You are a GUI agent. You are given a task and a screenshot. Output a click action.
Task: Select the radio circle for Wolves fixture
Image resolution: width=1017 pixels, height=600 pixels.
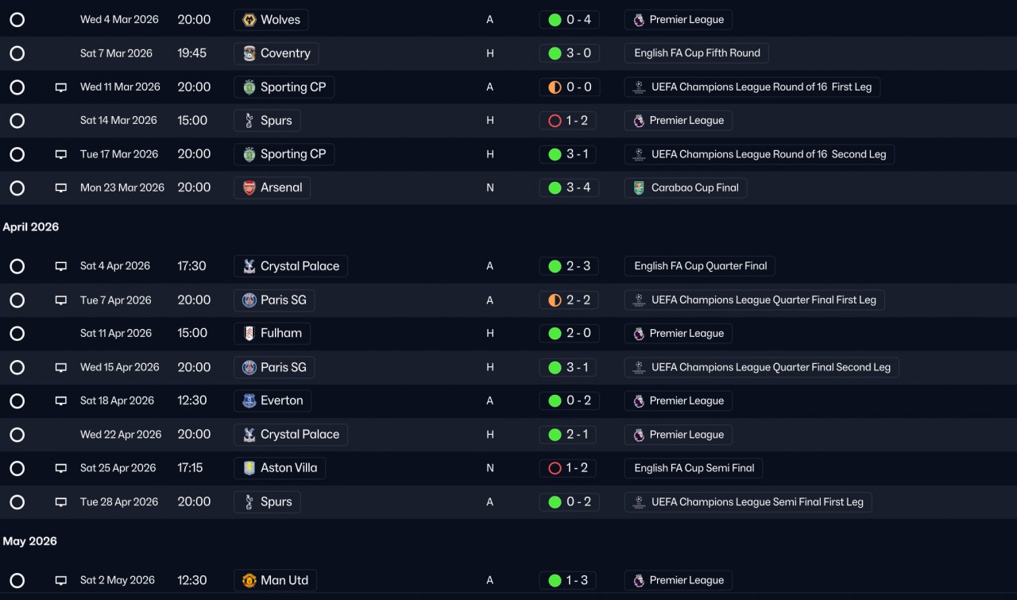coord(17,20)
